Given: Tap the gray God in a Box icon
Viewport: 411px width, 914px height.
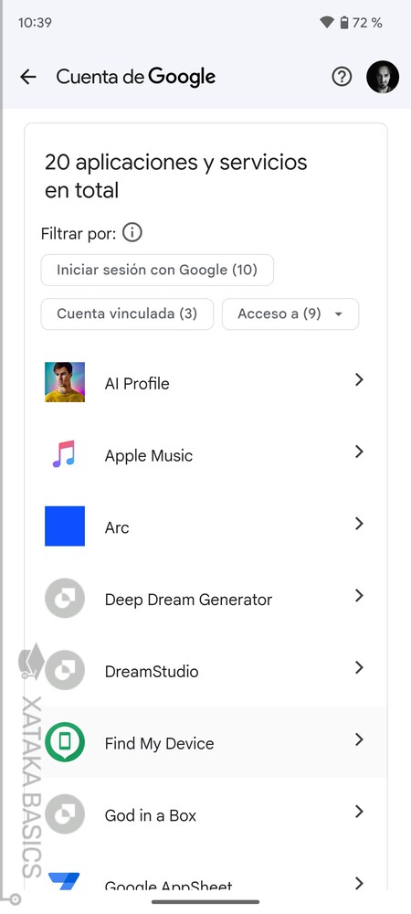Looking at the screenshot, I should tap(65, 813).
